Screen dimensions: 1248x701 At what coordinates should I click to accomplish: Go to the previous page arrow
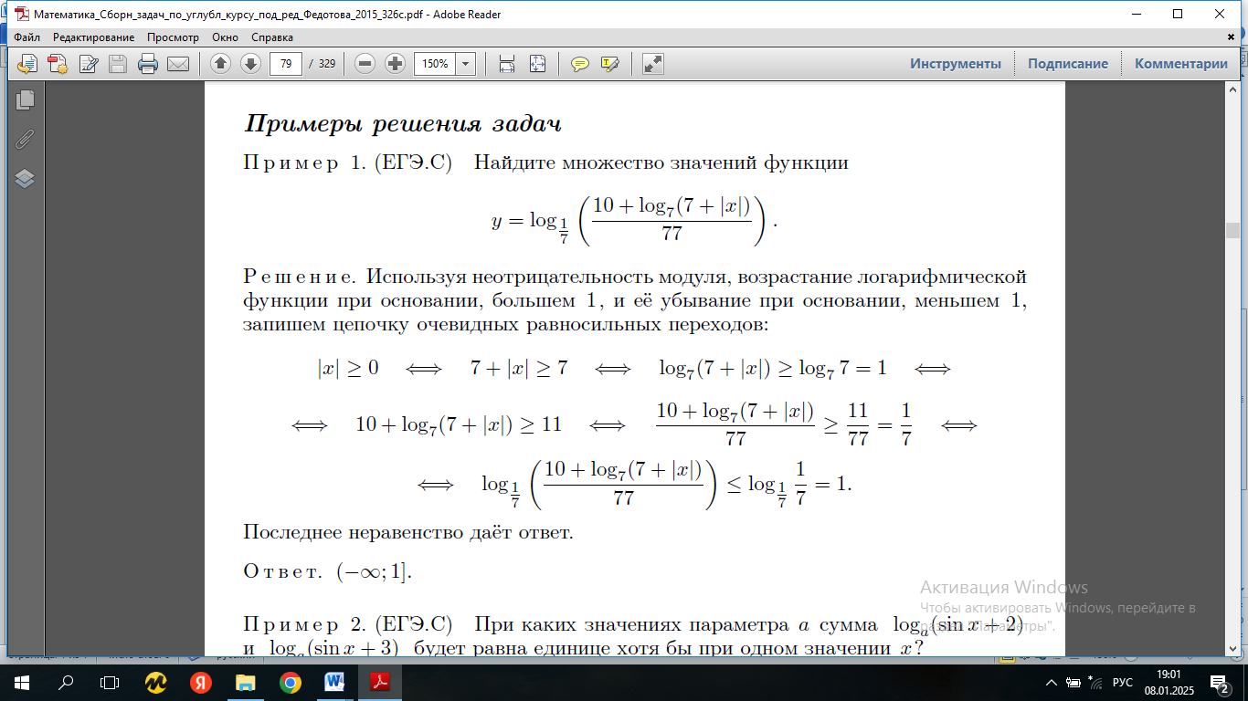[220, 64]
